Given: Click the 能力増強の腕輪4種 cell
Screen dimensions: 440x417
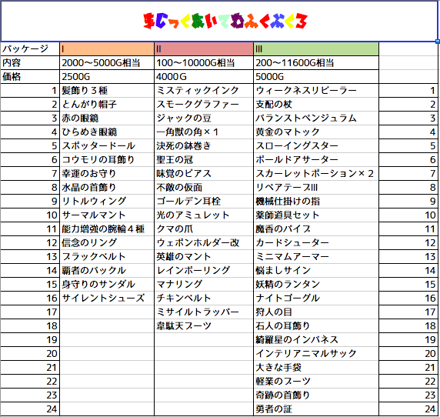Looking at the screenshot, I should (107, 229).
